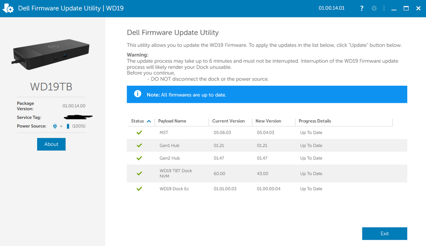Click the WD19TB dock image
The width and height of the screenshot is (426, 246).
pos(51,54)
